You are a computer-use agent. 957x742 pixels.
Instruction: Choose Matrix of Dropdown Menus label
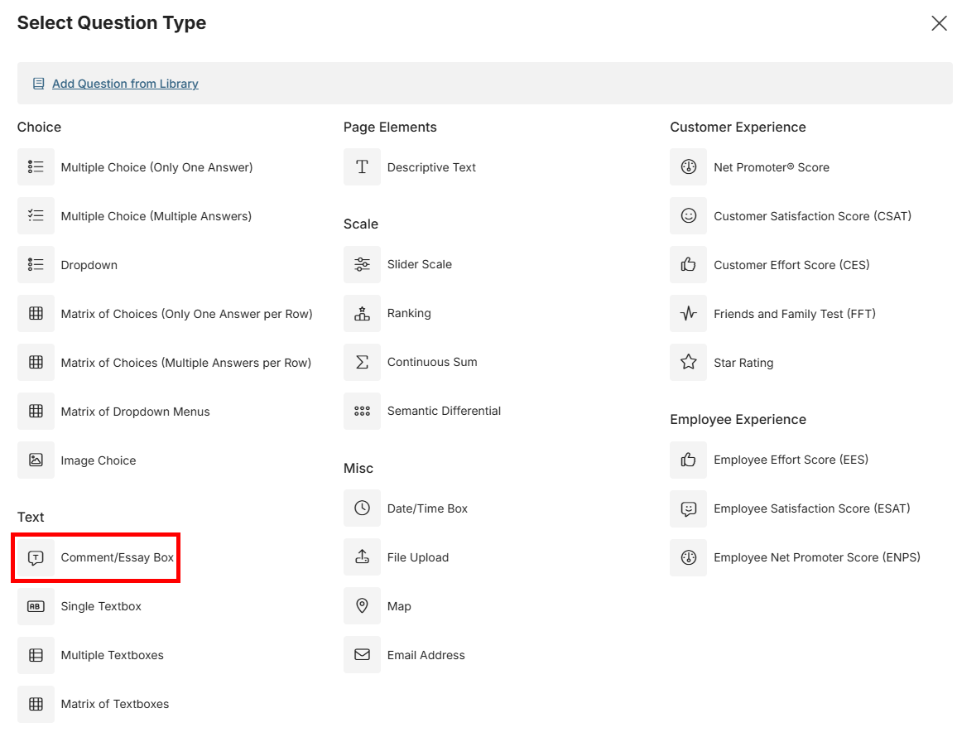[x=136, y=412]
